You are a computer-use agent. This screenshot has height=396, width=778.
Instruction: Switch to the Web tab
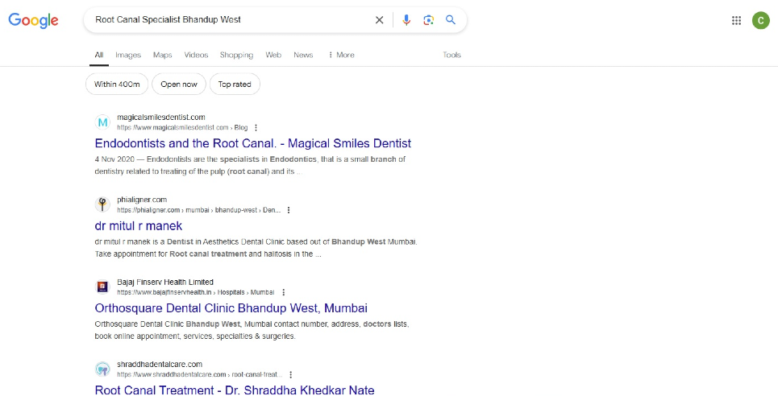pos(273,55)
